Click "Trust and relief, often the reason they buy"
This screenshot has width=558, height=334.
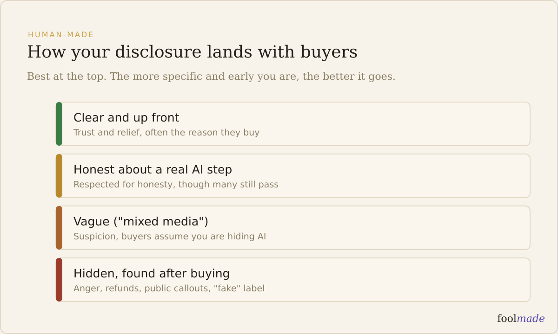[x=166, y=133]
